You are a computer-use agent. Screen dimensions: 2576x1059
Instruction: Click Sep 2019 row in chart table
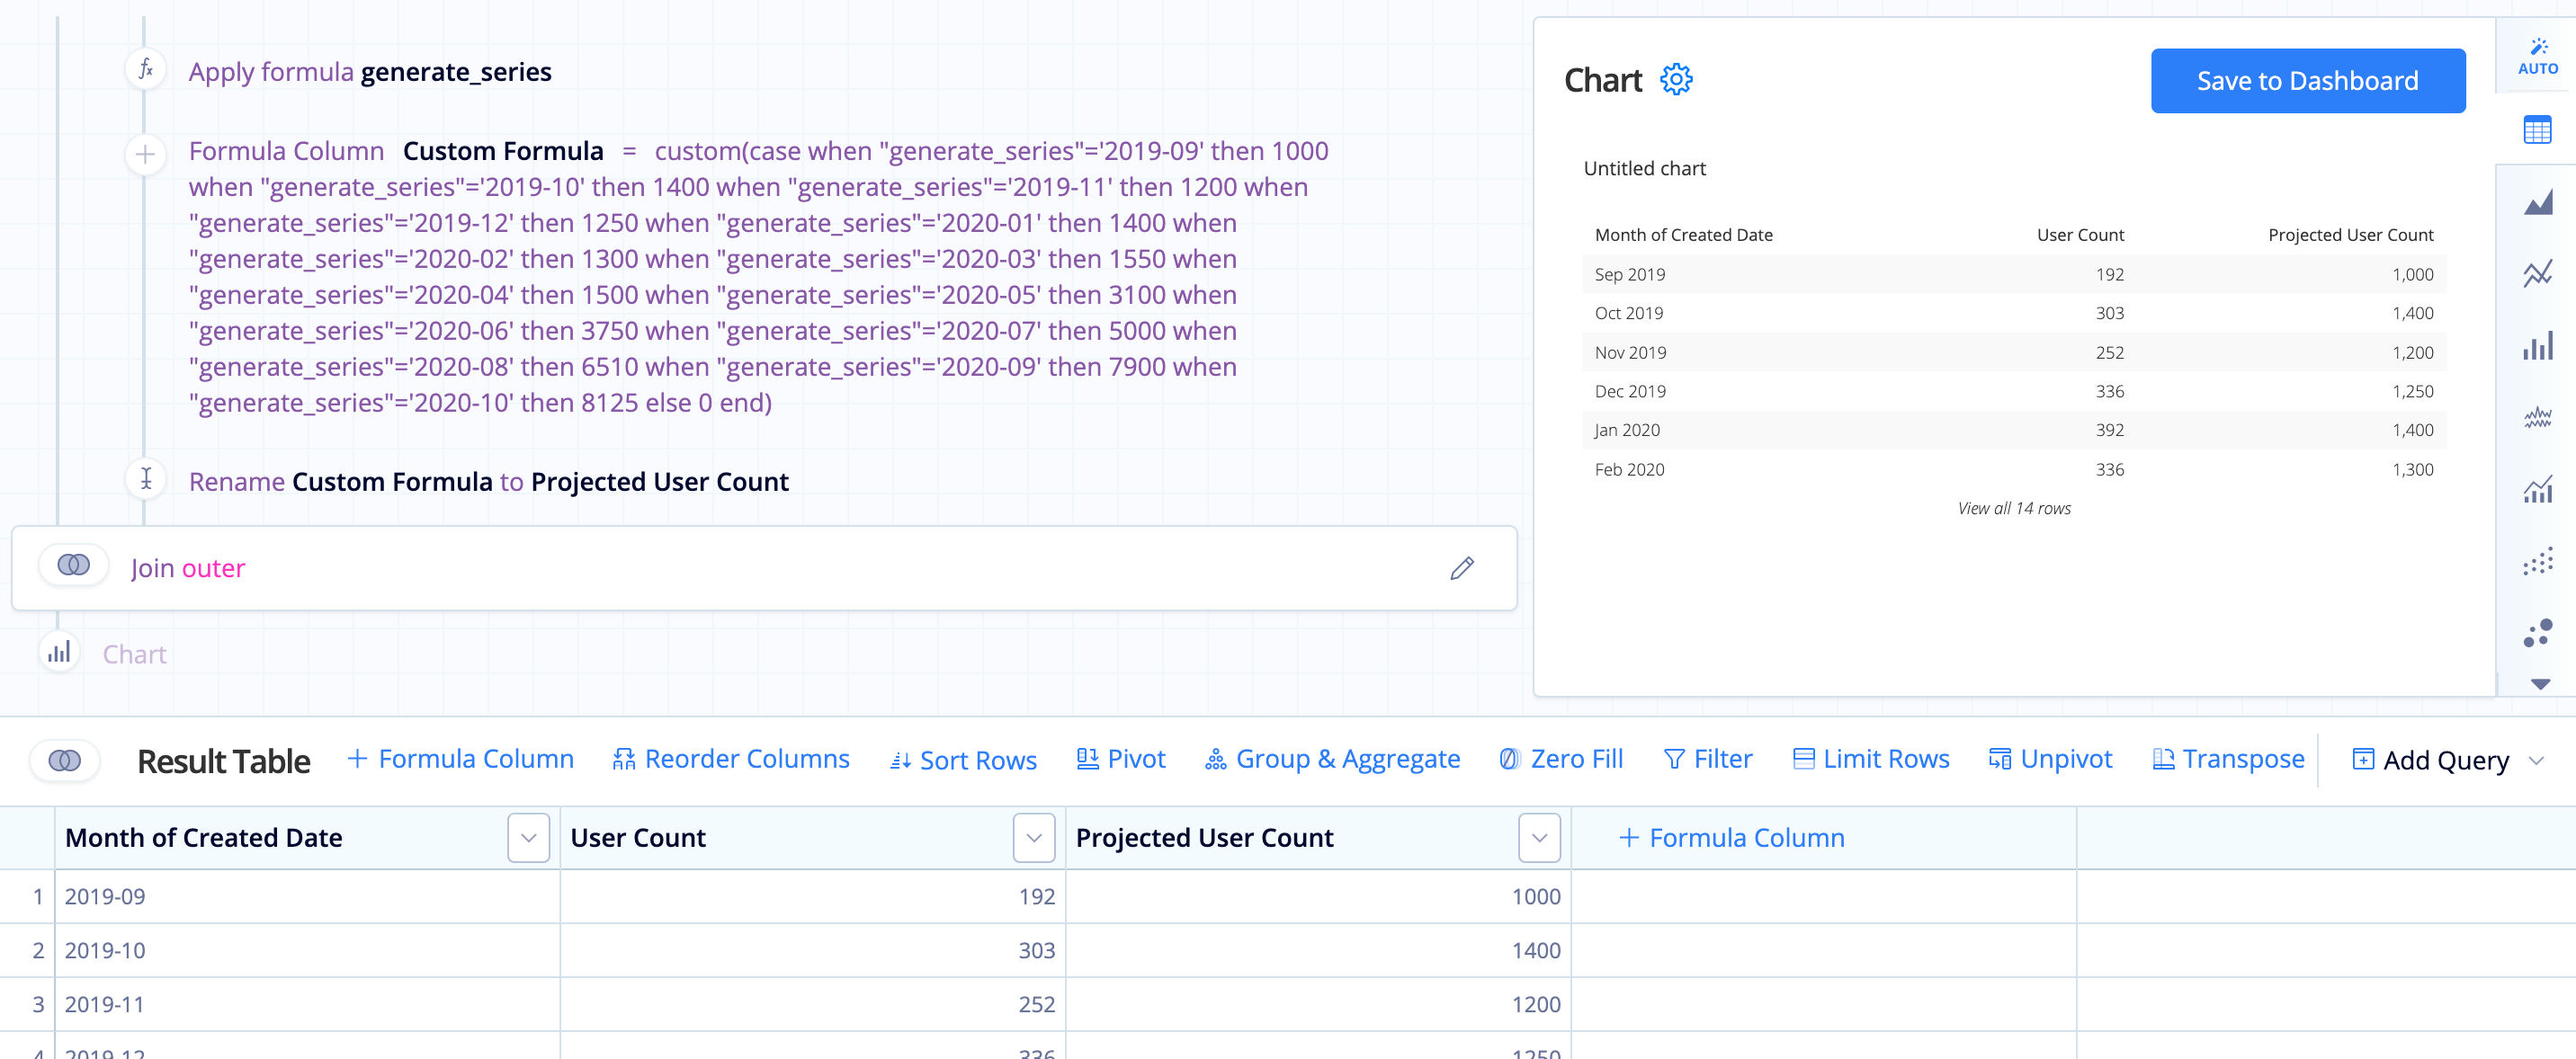(x=2013, y=274)
